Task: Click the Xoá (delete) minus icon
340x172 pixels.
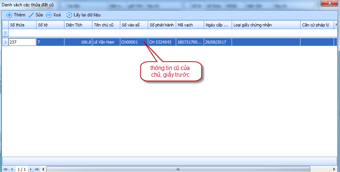Action: [x=49, y=15]
